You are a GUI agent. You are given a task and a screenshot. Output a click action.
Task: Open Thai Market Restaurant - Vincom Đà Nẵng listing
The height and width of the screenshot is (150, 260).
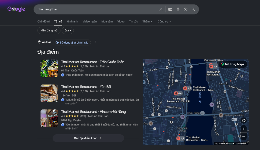[93, 112]
